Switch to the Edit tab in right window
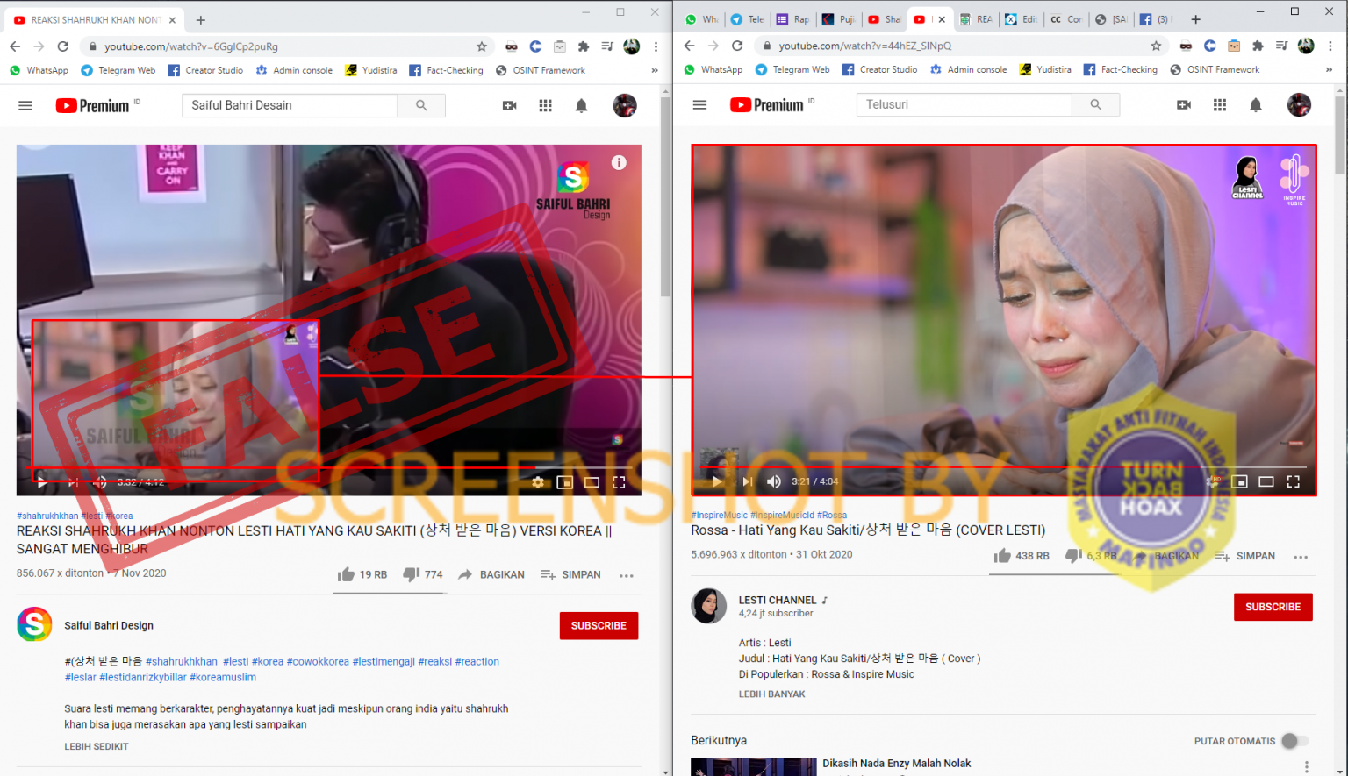Viewport: 1348px width, 776px height. coord(1021,19)
